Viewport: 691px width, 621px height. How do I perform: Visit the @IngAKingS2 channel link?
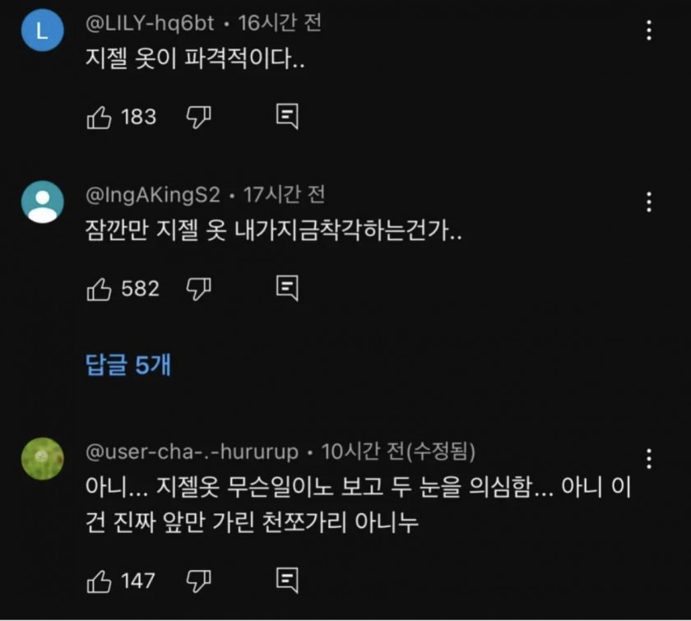coord(152,195)
